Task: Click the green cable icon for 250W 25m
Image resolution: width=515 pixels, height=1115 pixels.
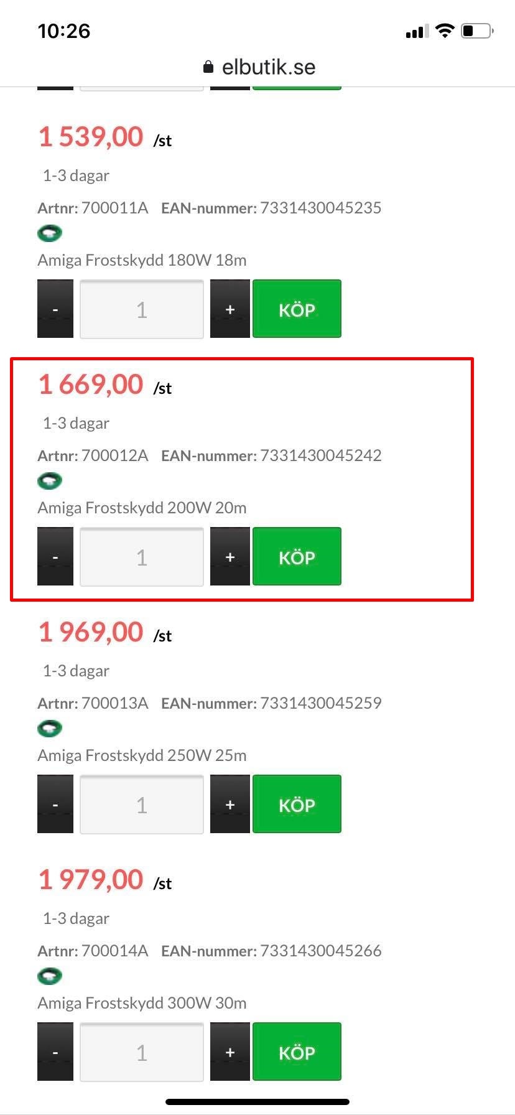Action: 50,729
